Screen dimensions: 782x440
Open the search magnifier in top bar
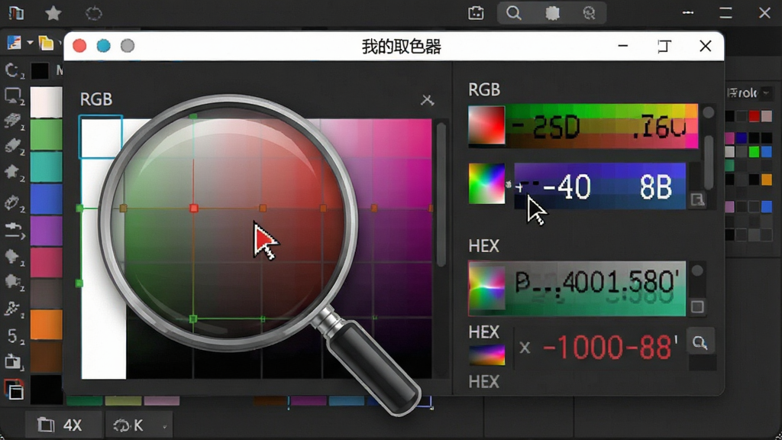pyautogui.click(x=514, y=13)
